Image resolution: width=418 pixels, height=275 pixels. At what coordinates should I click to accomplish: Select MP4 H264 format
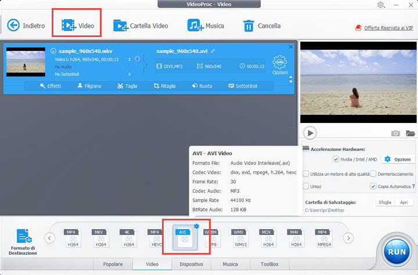[73, 238]
